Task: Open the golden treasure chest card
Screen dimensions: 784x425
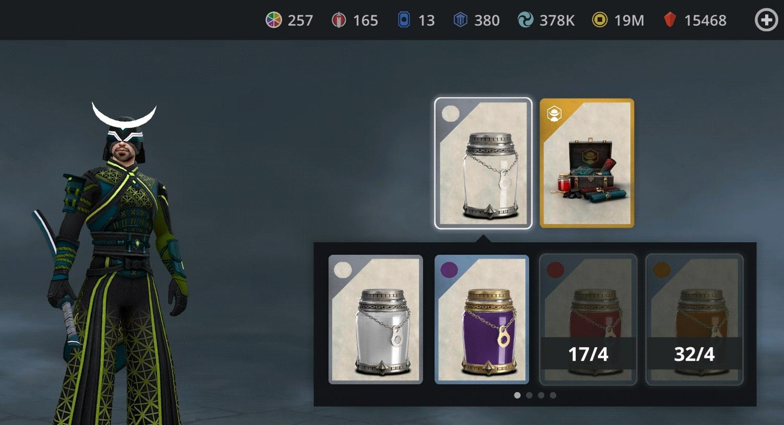Action: click(x=587, y=163)
